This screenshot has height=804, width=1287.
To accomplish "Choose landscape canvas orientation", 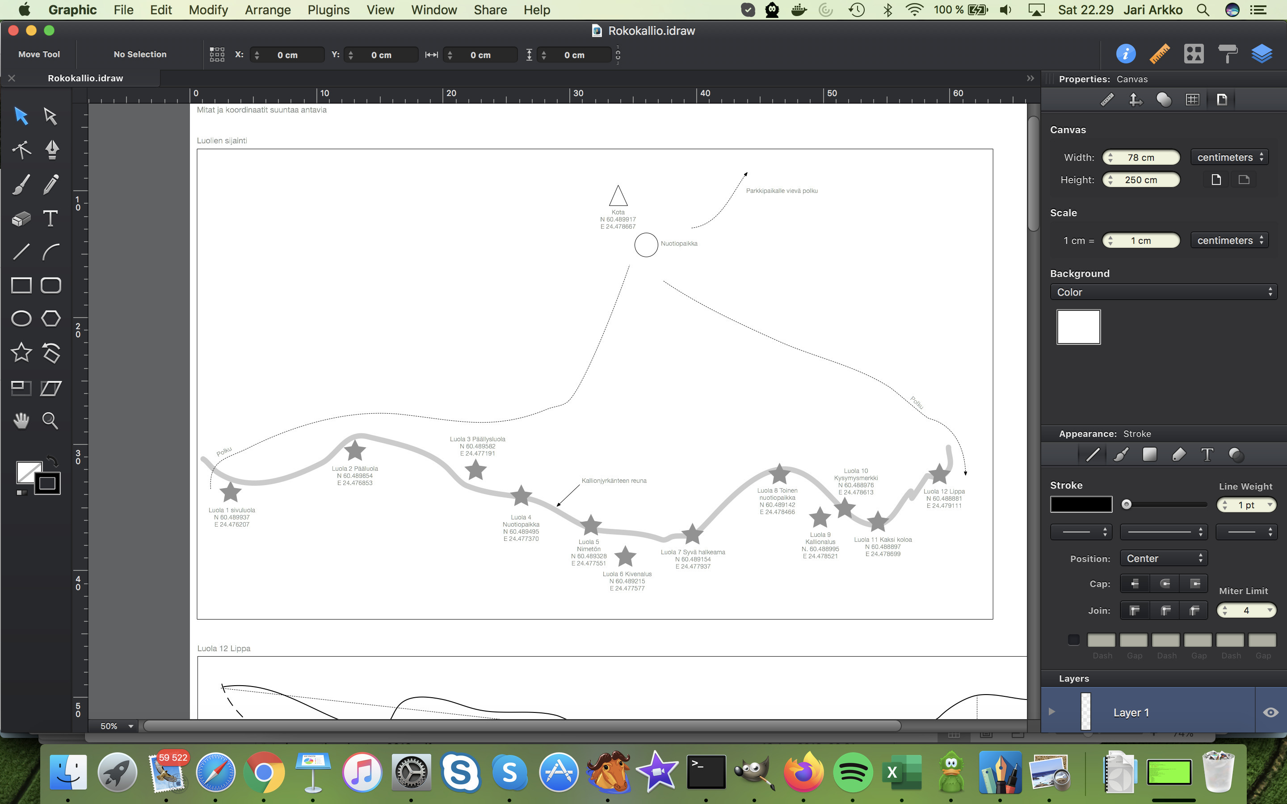I will (x=1243, y=180).
